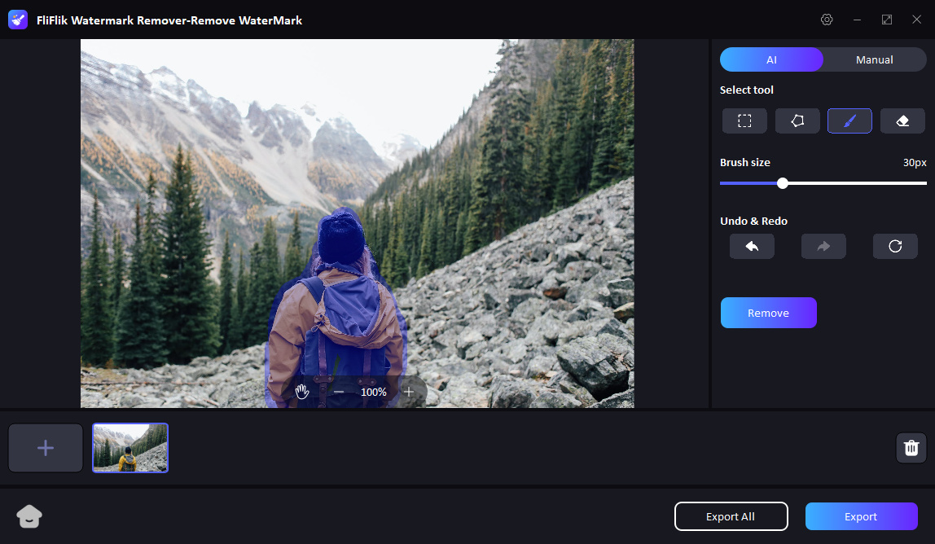Click the Remove button

pos(768,312)
